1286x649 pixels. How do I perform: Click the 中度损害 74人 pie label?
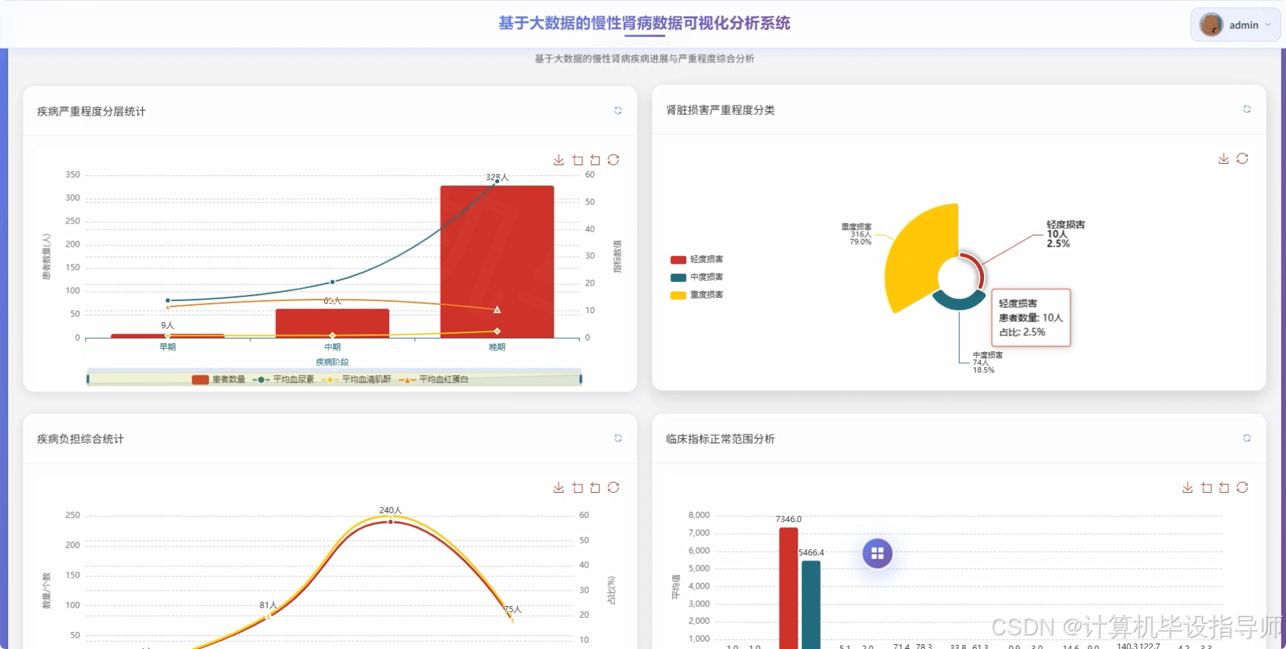[987, 362]
